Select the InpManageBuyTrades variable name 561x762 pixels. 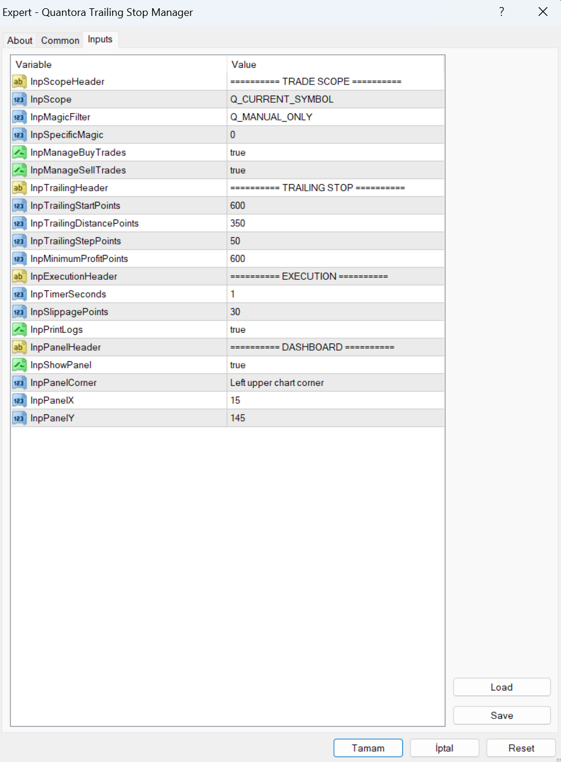point(78,152)
